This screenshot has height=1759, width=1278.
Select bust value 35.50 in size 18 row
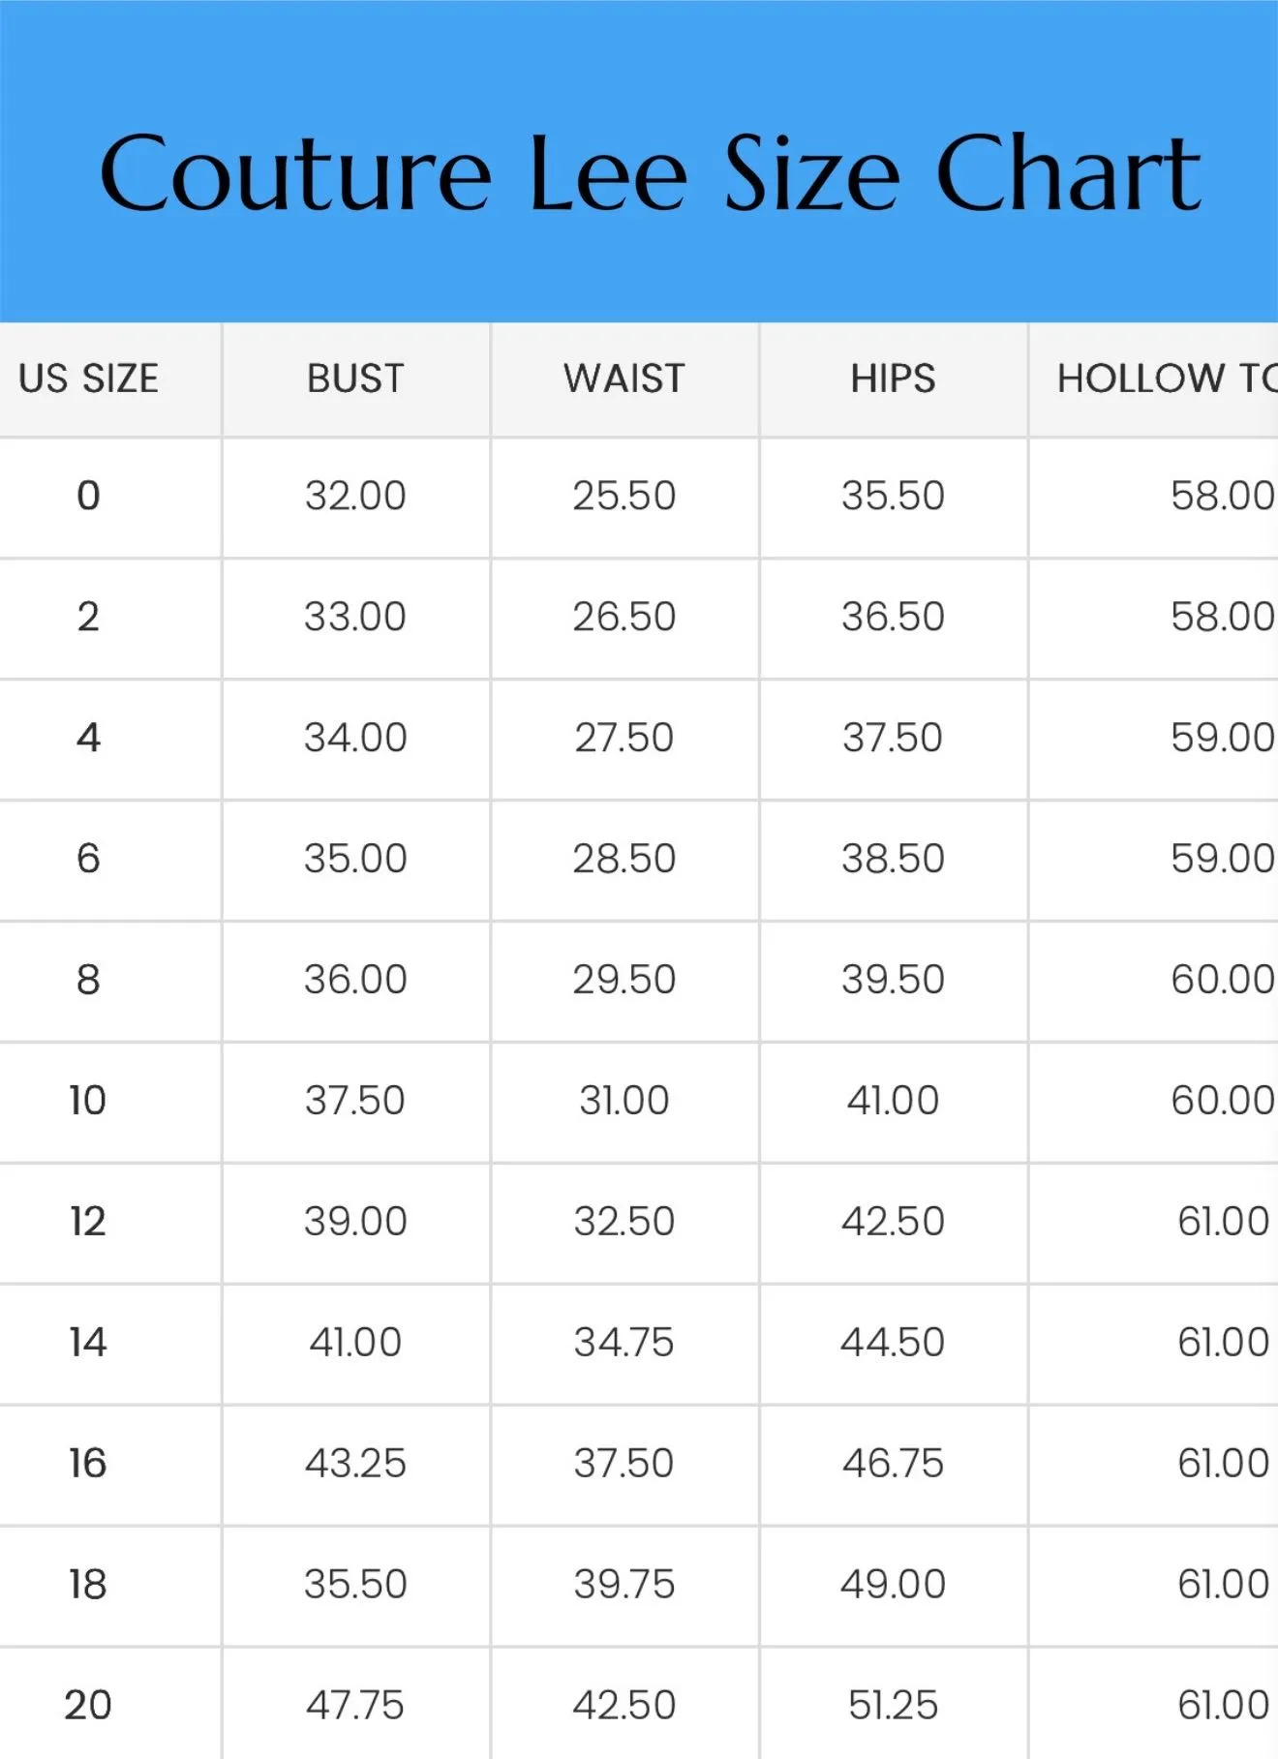pos(355,1585)
